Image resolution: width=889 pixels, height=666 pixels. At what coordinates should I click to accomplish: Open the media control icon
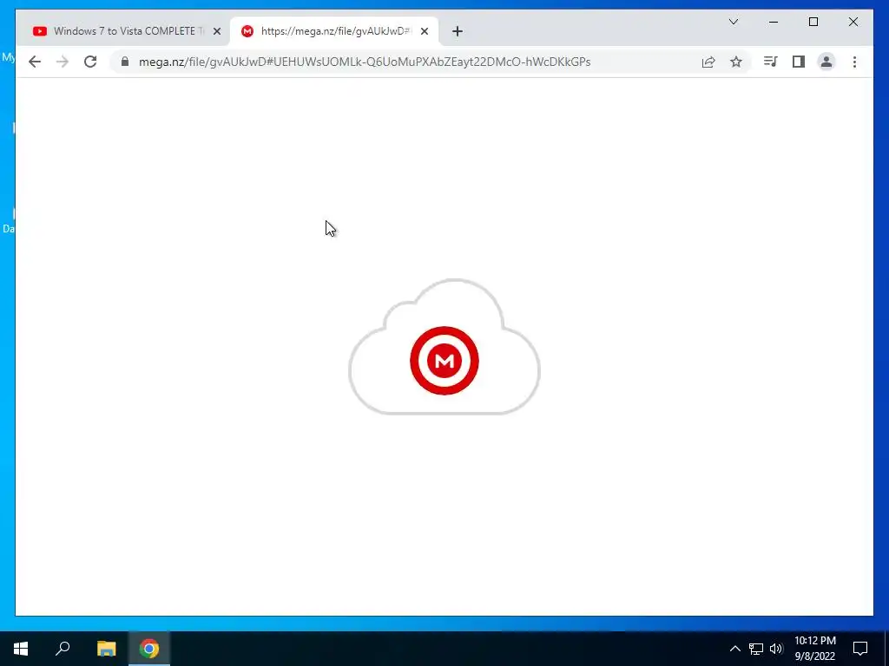(771, 62)
